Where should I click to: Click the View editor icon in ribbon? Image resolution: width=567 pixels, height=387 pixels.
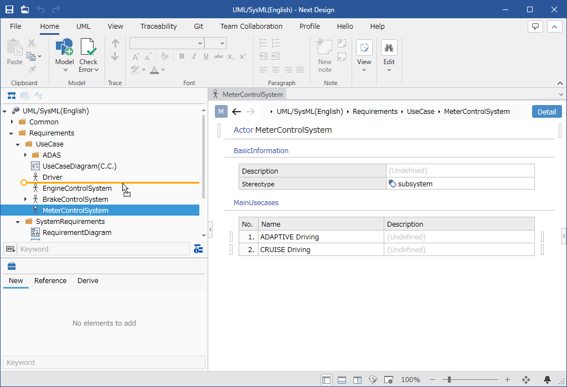point(364,48)
